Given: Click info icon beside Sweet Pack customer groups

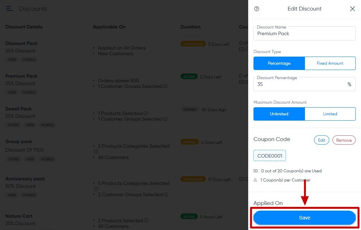Looking at the screenshot, I should 165,119.
